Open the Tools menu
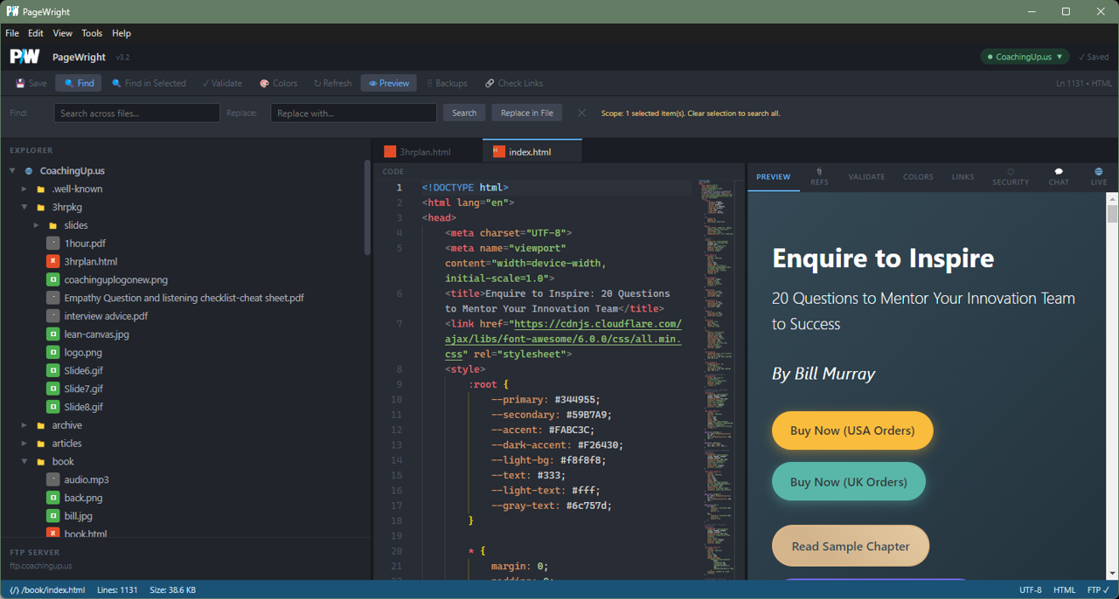 (x=92, y=32)
